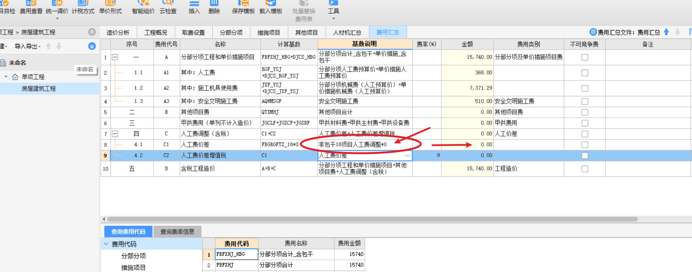Viewport: 692px width, 272px height.
Task: Click the 不可竞争费 column header
Action: (x=584, y=44)
